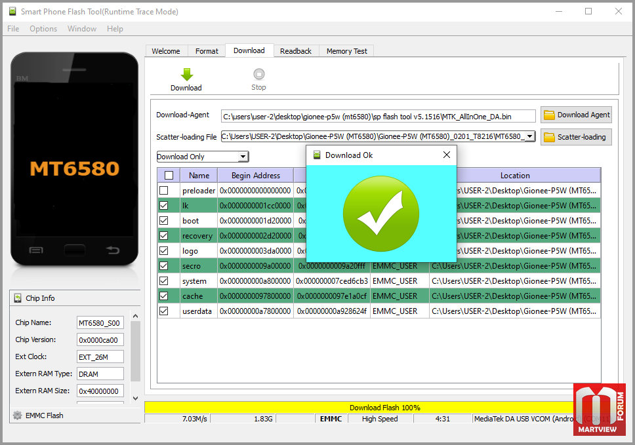Viewport: 635px width, 445px height.
Task: Click the Stop icon in toolbar
Action: tap(258, 75)
